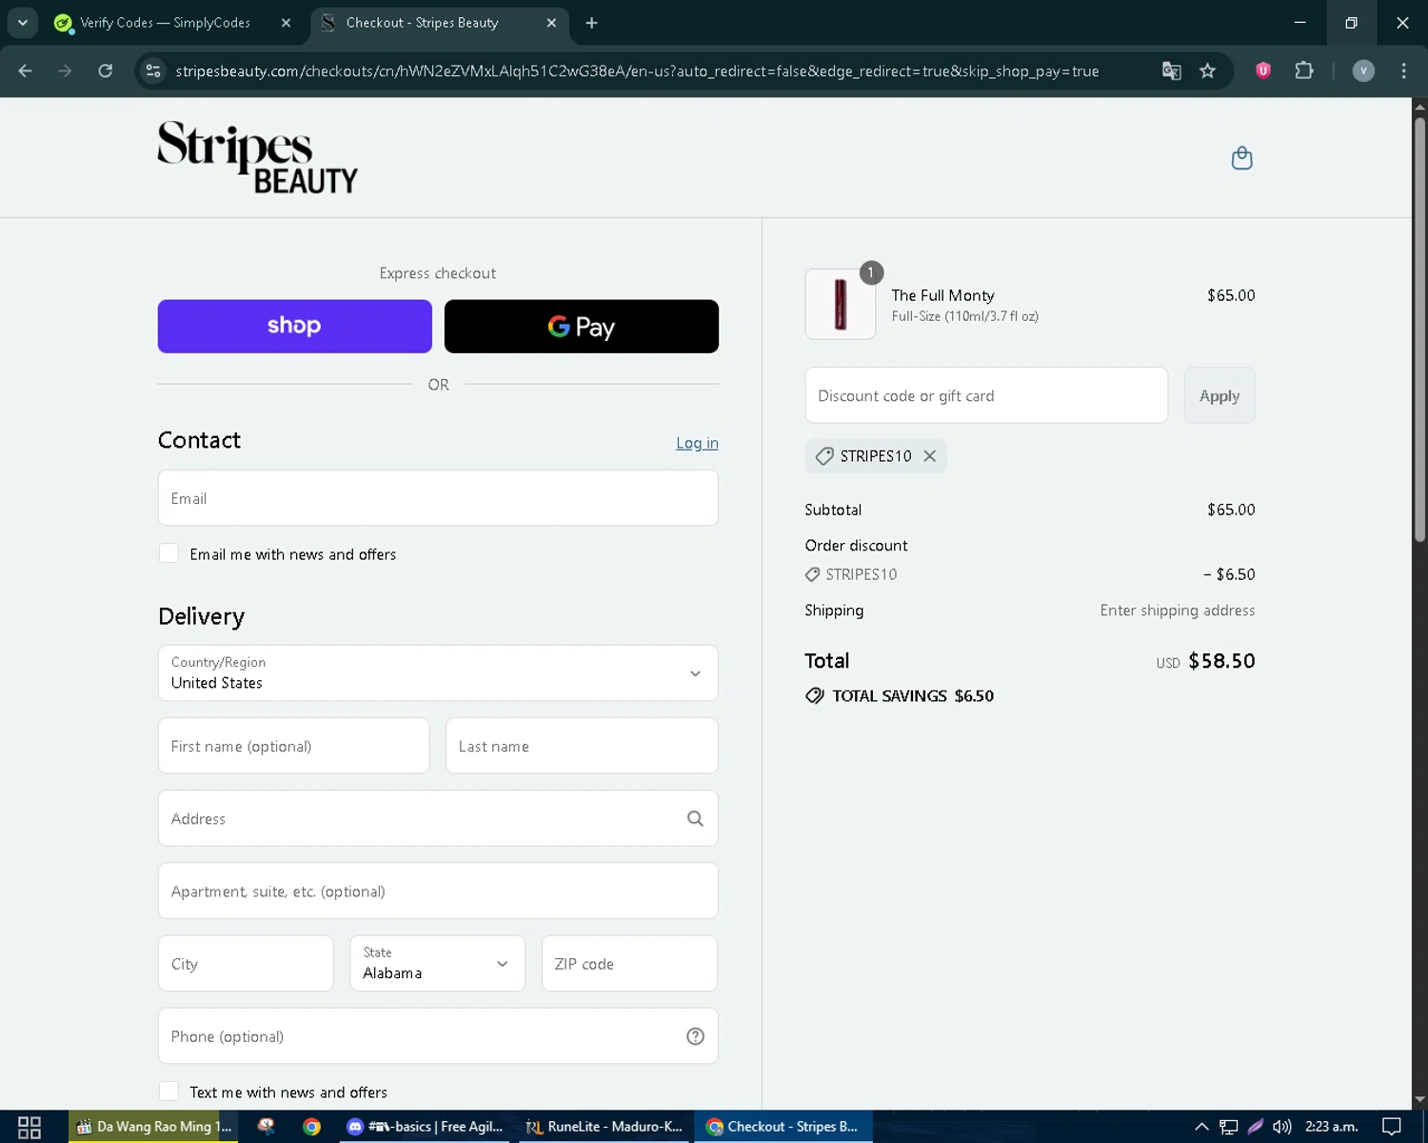The height and width of the screenshot is (1143, 1428).
Task: Open the Discord basics taskbar item
Action: (x=425, y=1127)
